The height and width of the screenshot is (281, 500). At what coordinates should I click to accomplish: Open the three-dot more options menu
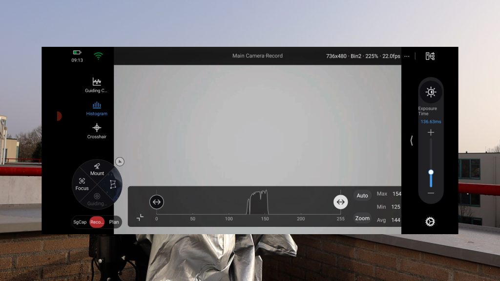[407, 56]
